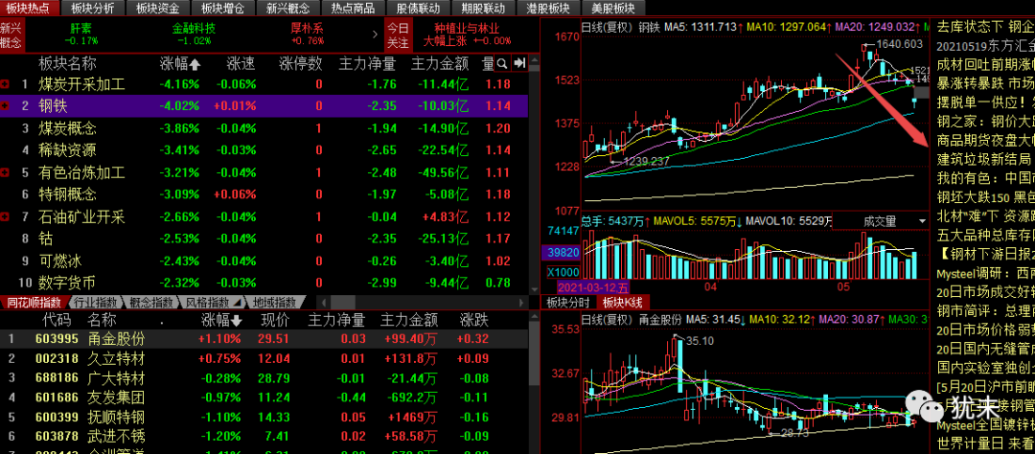Click the search magnifier icon in sector table header
1035x454 pixels.
pyautogui.click(x=502, y=63)
